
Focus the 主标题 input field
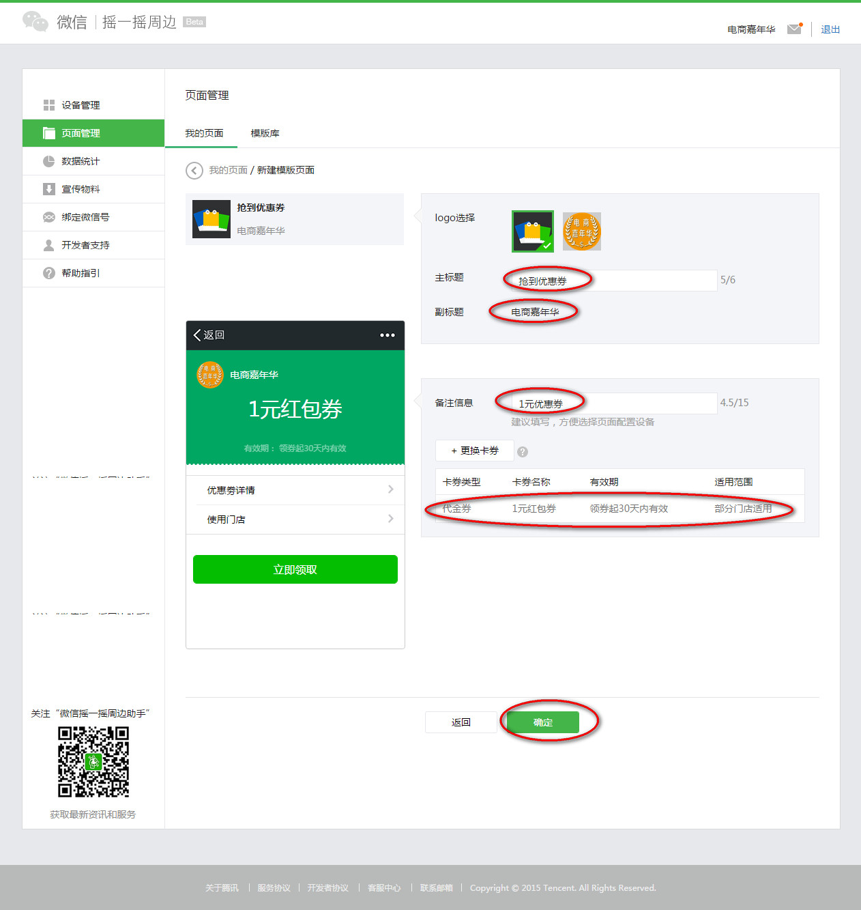pos(615,281)
